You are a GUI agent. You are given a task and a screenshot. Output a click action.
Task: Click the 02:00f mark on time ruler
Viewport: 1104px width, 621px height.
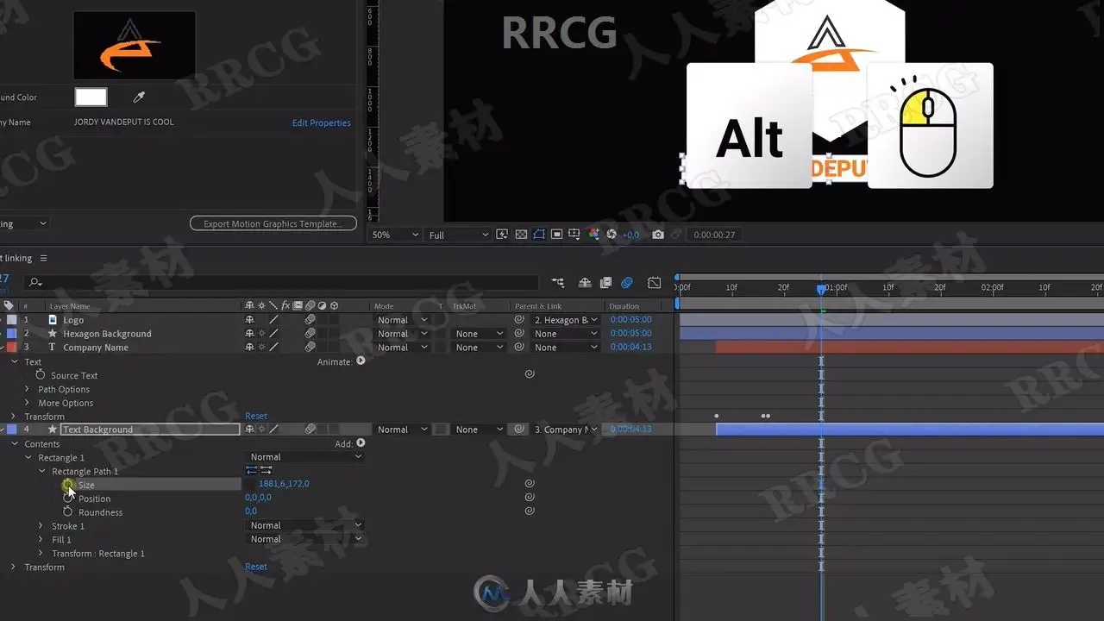992,287
